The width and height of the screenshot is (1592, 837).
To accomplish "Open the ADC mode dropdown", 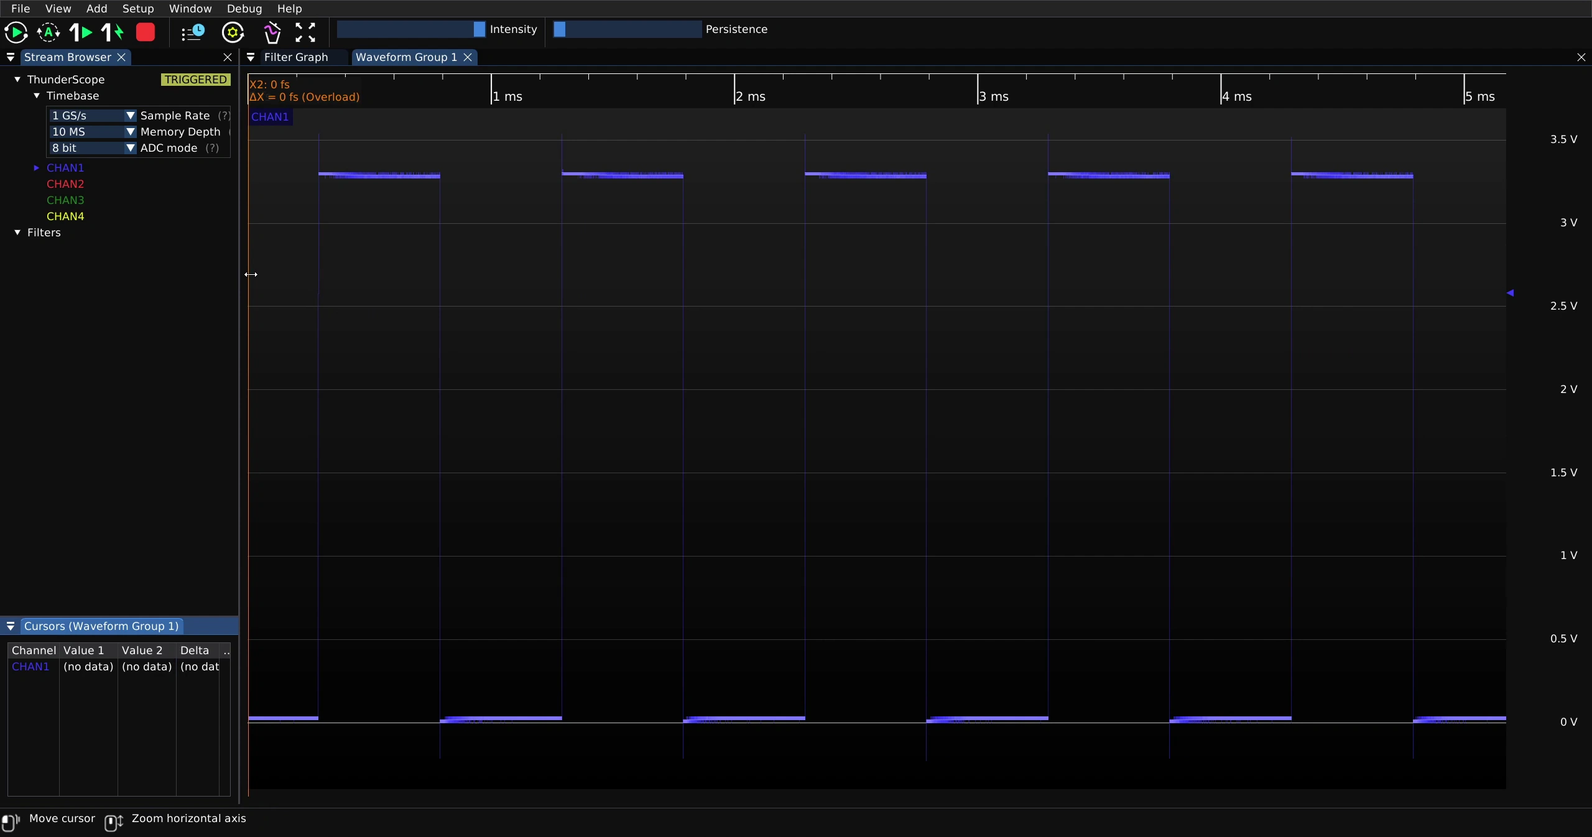I will (92, 148).
